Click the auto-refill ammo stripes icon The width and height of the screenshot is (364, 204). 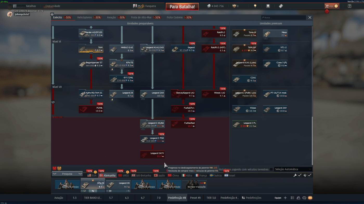pyautogui.click(x=305, y=175)
